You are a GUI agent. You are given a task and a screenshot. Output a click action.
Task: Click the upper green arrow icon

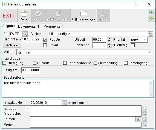click(x=151, y=12)
